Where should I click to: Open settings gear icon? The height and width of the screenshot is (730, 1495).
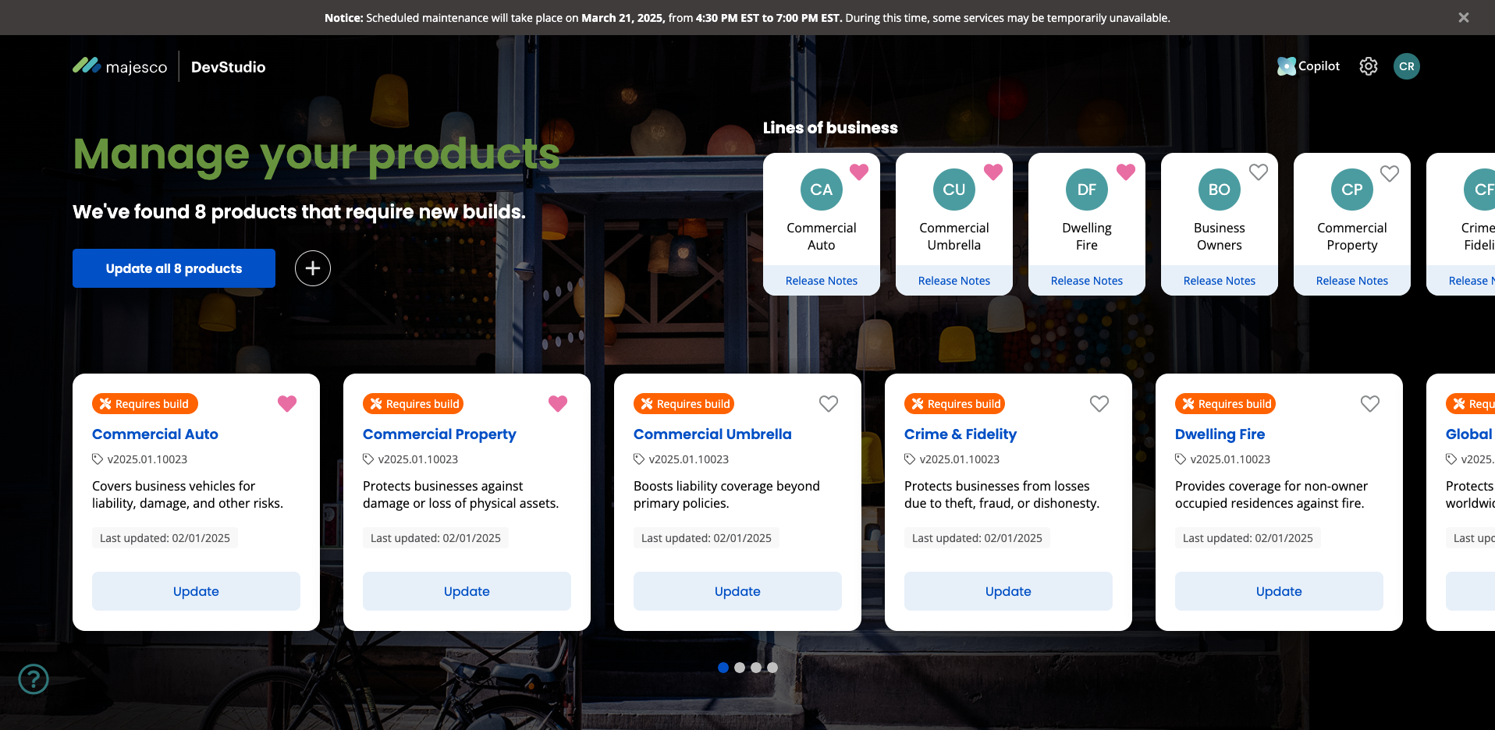(1368, 66)
